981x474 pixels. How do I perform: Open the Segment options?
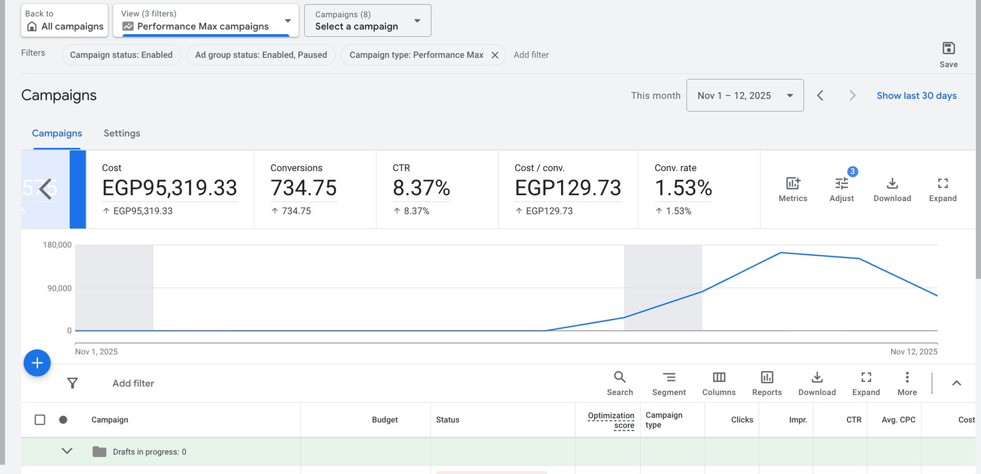pyautogui.click(x=669, y=378)
